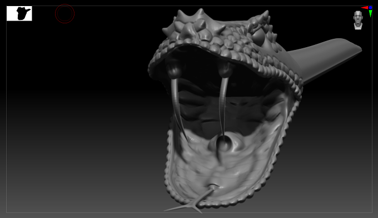Click the bulb base of left fang
378x218 pixels.
pyautogui.click(x=173, y=70)
